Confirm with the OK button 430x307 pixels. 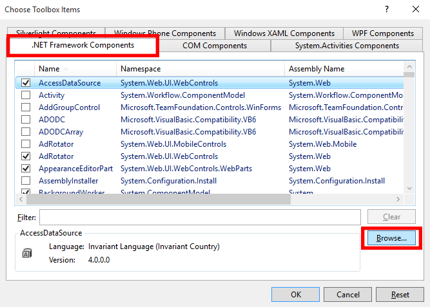(296, 294)
